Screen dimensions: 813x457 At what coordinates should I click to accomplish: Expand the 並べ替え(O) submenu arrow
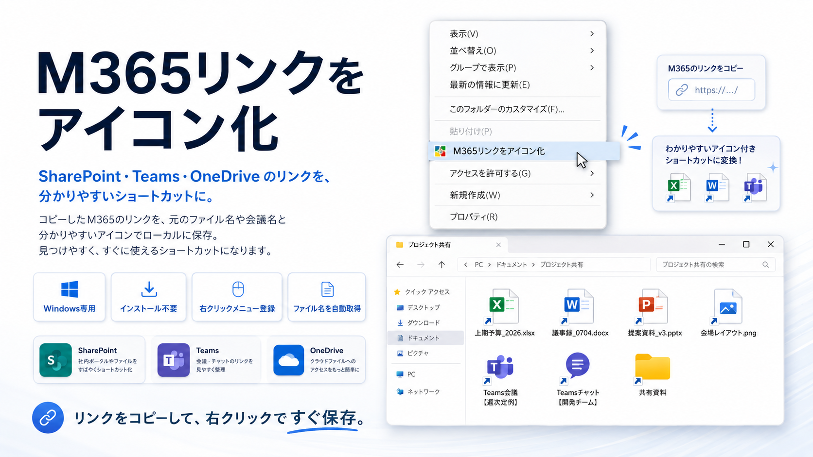(592, 51)
